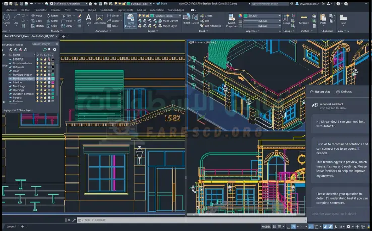Switch to the Parametric ribbon tab
This screenshot has height=231, width=372.
[41, 9]
